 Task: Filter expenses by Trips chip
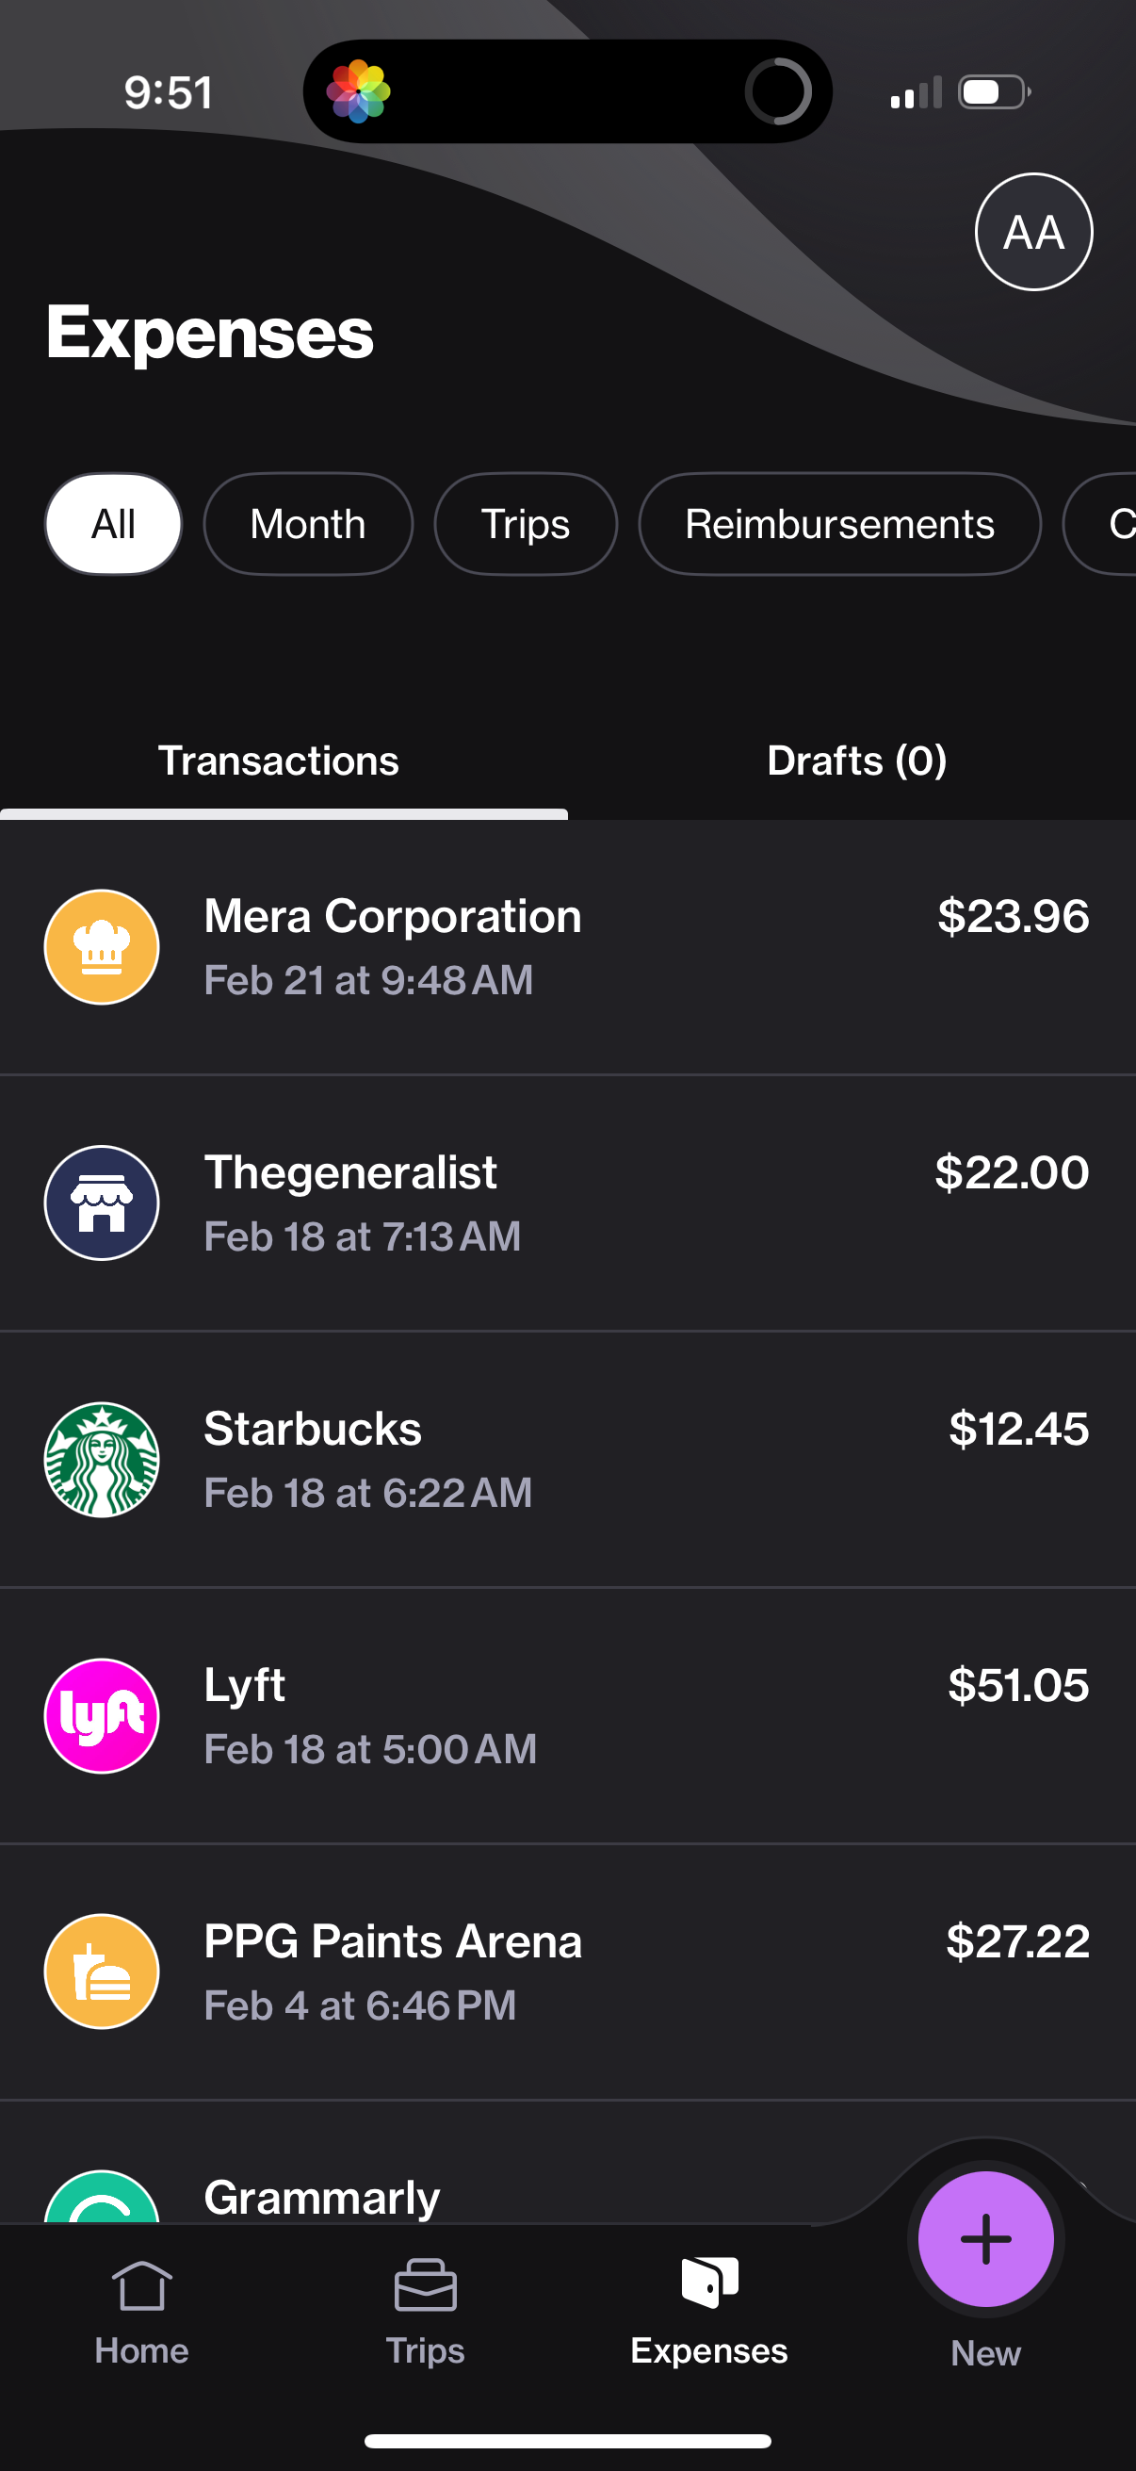tap(526, 525)
